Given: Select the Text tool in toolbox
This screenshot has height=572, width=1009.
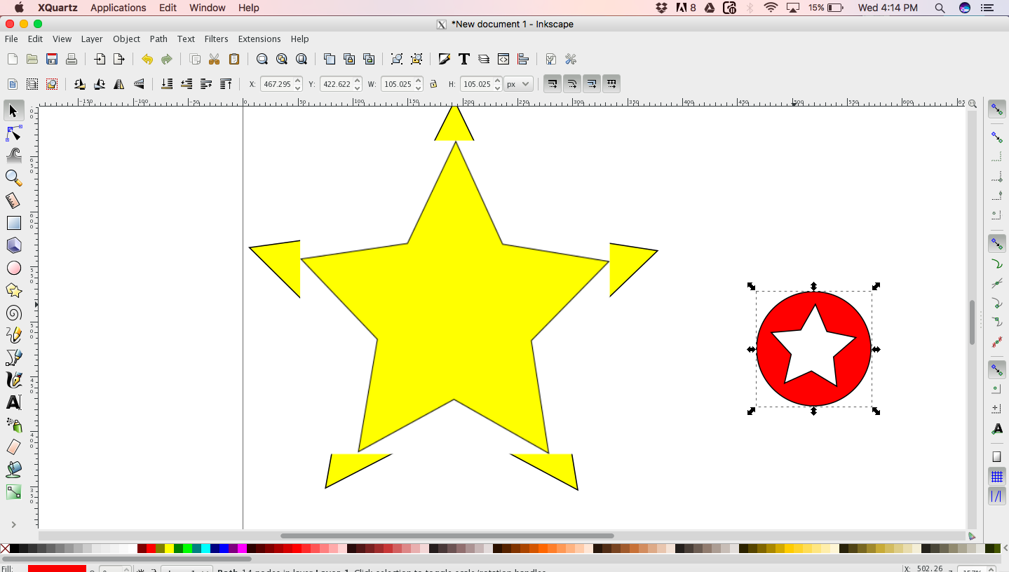Looking at the screenshot, I should click(13, 402).
